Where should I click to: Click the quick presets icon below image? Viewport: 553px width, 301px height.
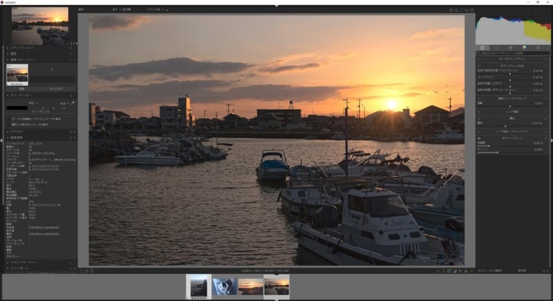tap(81, 271)
